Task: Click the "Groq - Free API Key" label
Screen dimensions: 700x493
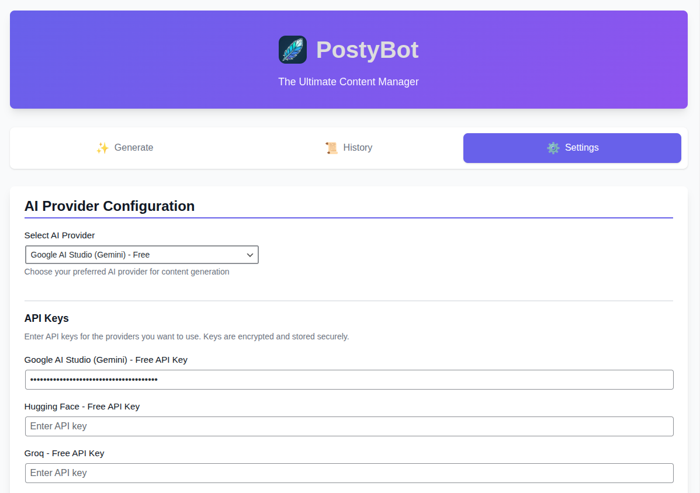Action: click(x=64, y=453)
